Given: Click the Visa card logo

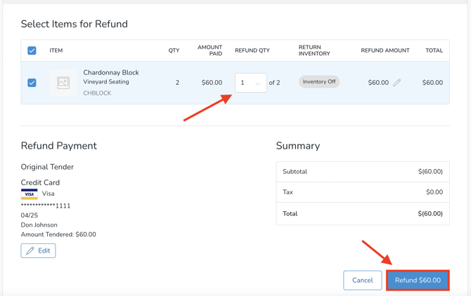Looking at the screenshot, I should pos(30,194).
